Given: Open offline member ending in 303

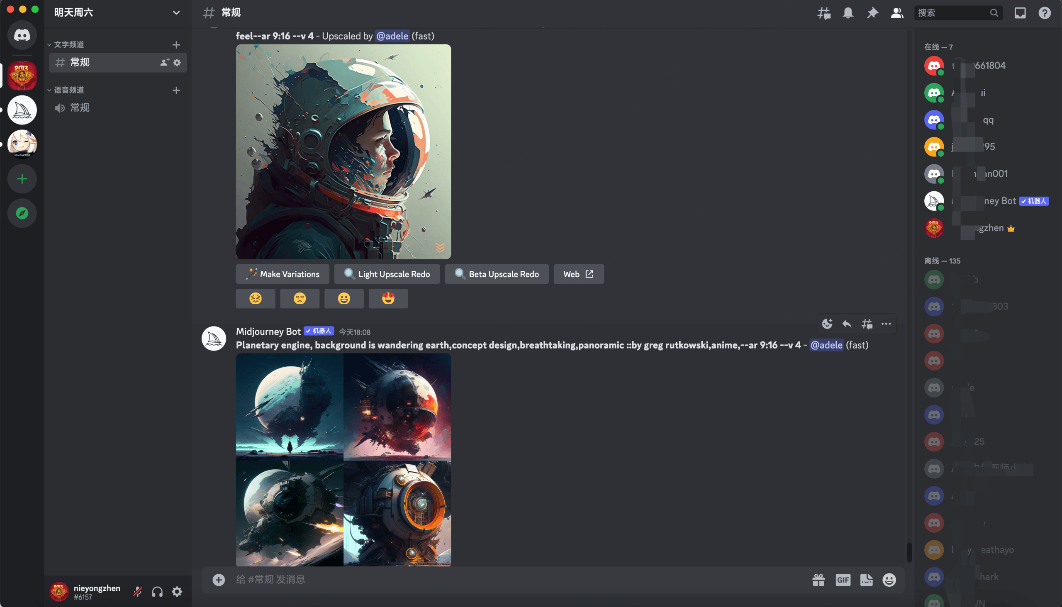Looking at the screenshot, I should pos(986,307).
